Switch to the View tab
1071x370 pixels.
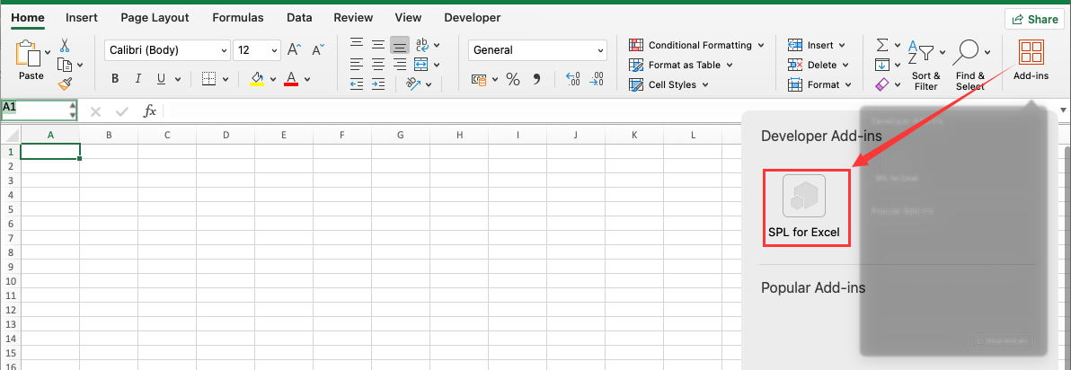(x=409, y=18)
